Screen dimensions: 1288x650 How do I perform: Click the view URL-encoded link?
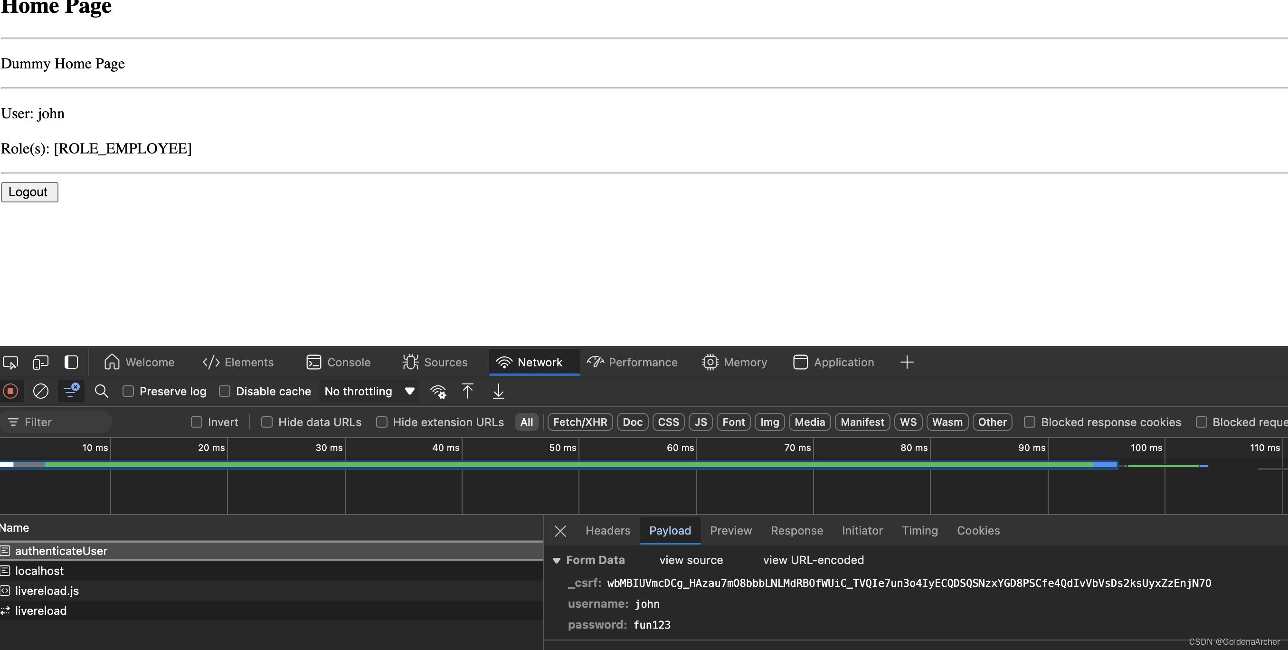click(813, 560)
